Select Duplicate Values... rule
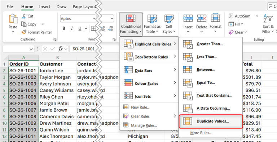Screen dimensions: 277x142 pyautogui.click(x=211, y=121)
